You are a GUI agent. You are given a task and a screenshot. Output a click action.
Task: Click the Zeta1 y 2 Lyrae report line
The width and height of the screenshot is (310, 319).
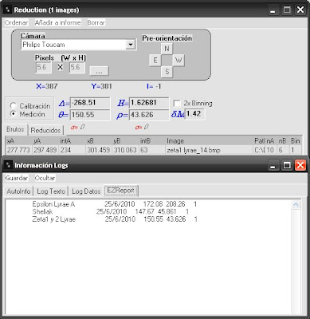tap(115, 219)
